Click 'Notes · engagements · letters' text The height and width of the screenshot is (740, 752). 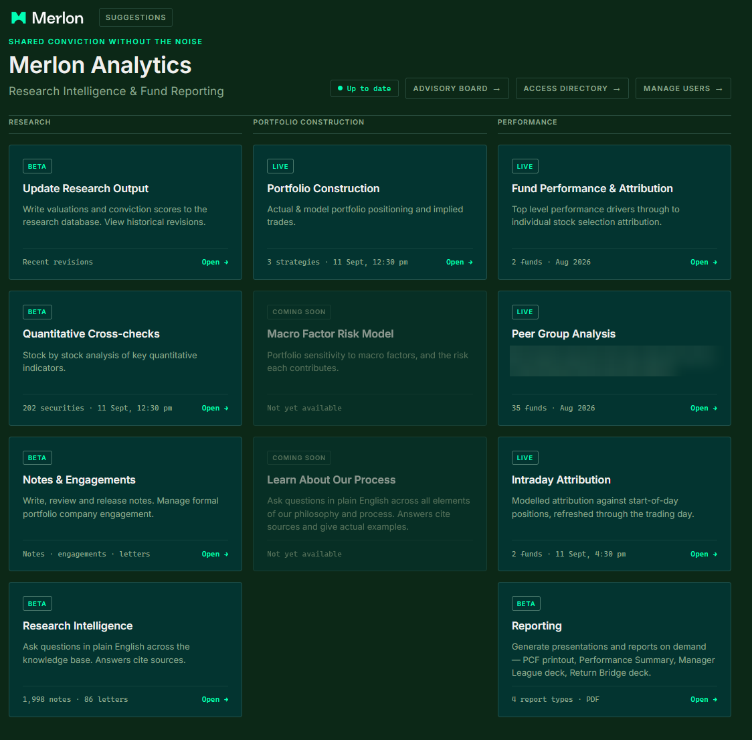tap(86, 554)
